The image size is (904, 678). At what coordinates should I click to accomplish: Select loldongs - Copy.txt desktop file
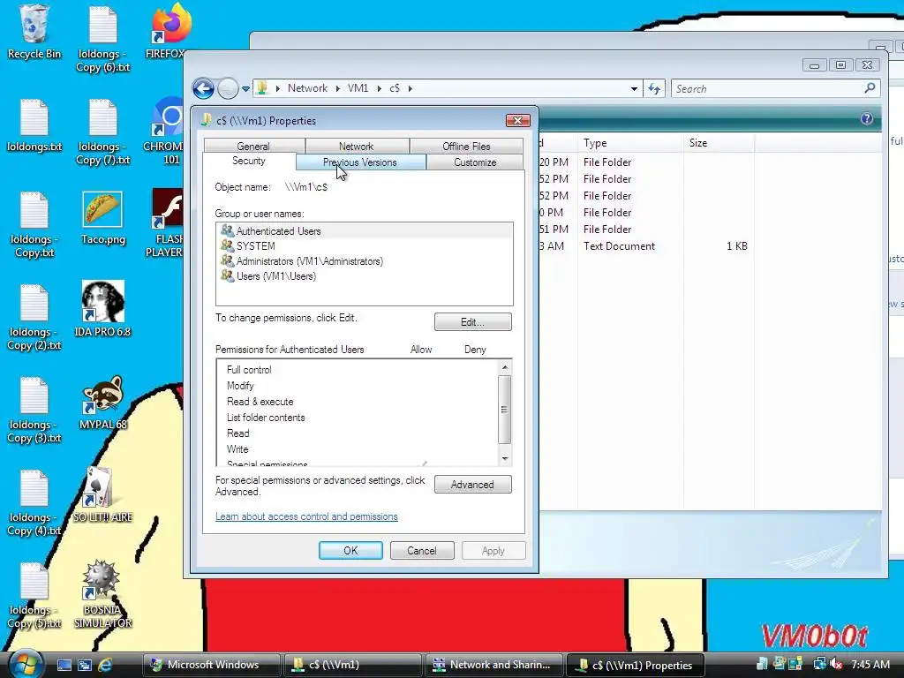click(x=34, y=225)
